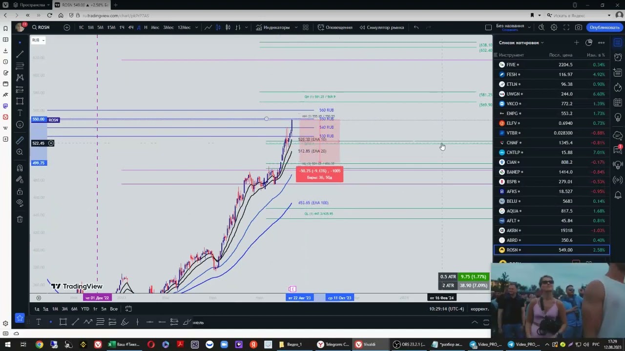Select the FESH row in the watchlist
Viewport: 625px width, 351px height.
point(552,75)
